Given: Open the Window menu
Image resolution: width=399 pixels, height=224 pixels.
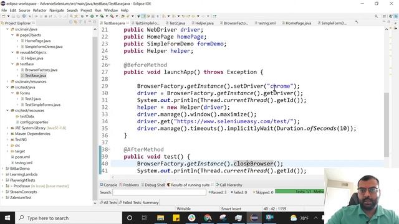Looking at the screenshot, I should point(111,10).
